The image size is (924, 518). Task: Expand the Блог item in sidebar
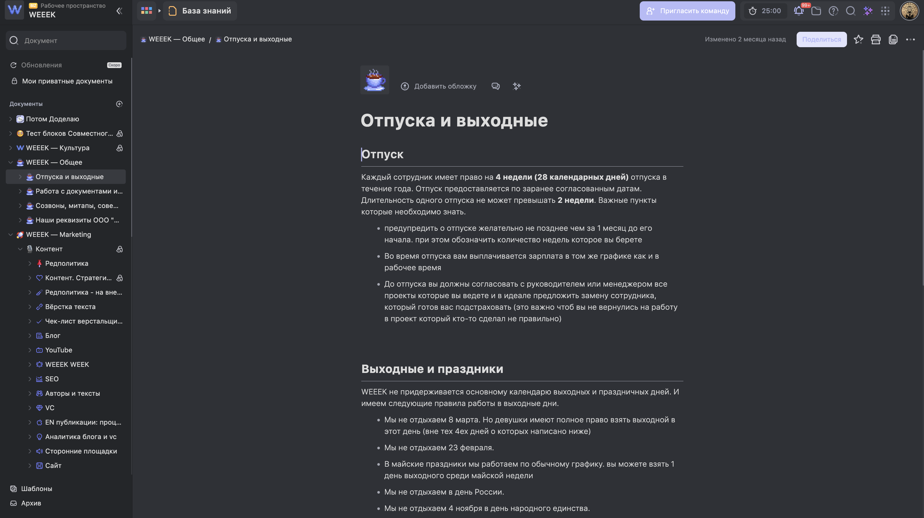tap(30, 335)
